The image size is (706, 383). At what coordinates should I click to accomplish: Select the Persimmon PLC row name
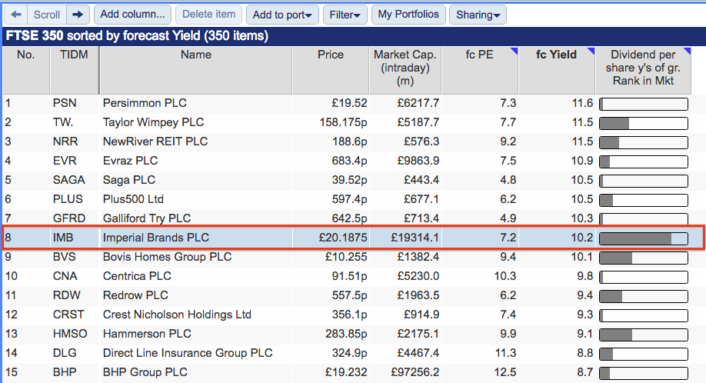tap(145, 103)
